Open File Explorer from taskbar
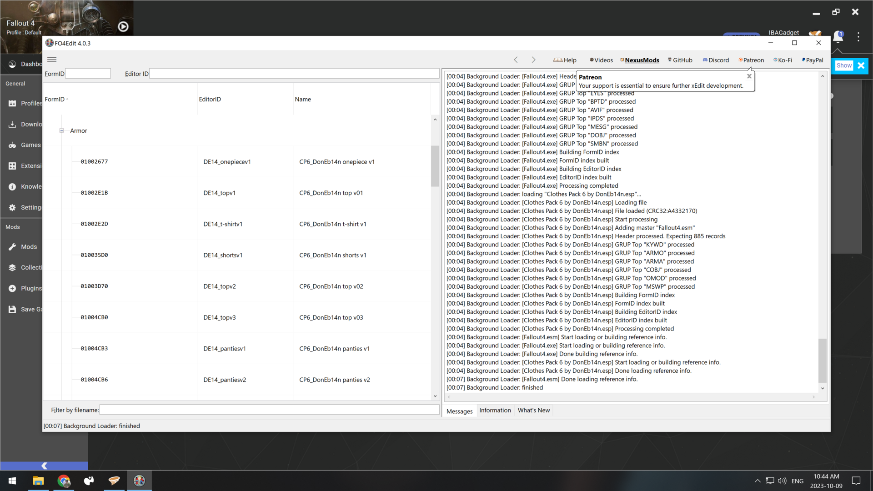The image size is (873, 491). click(38, 481)
